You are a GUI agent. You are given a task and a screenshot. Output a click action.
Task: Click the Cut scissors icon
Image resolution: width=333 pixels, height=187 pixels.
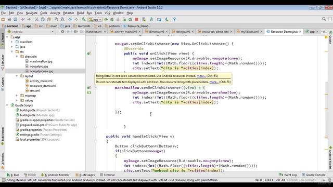point(36,19)
